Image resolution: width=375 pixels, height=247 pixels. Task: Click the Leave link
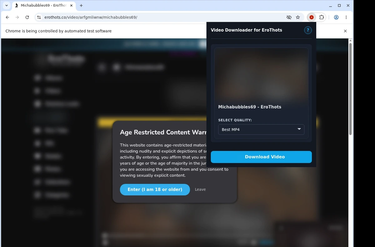(x=200, y=189)
